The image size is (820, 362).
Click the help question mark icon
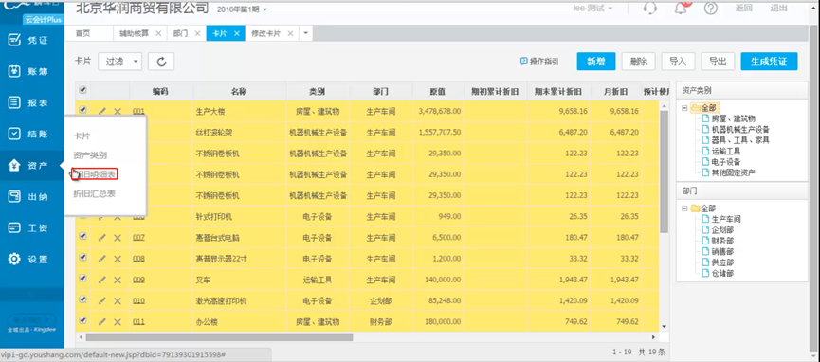tap(711, 8)
